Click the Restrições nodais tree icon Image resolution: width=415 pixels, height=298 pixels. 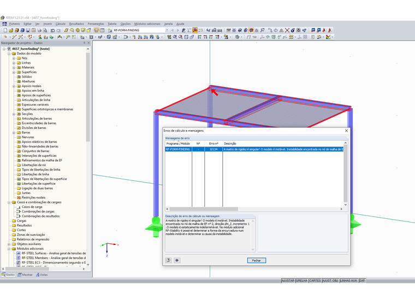tap(19, 197)
